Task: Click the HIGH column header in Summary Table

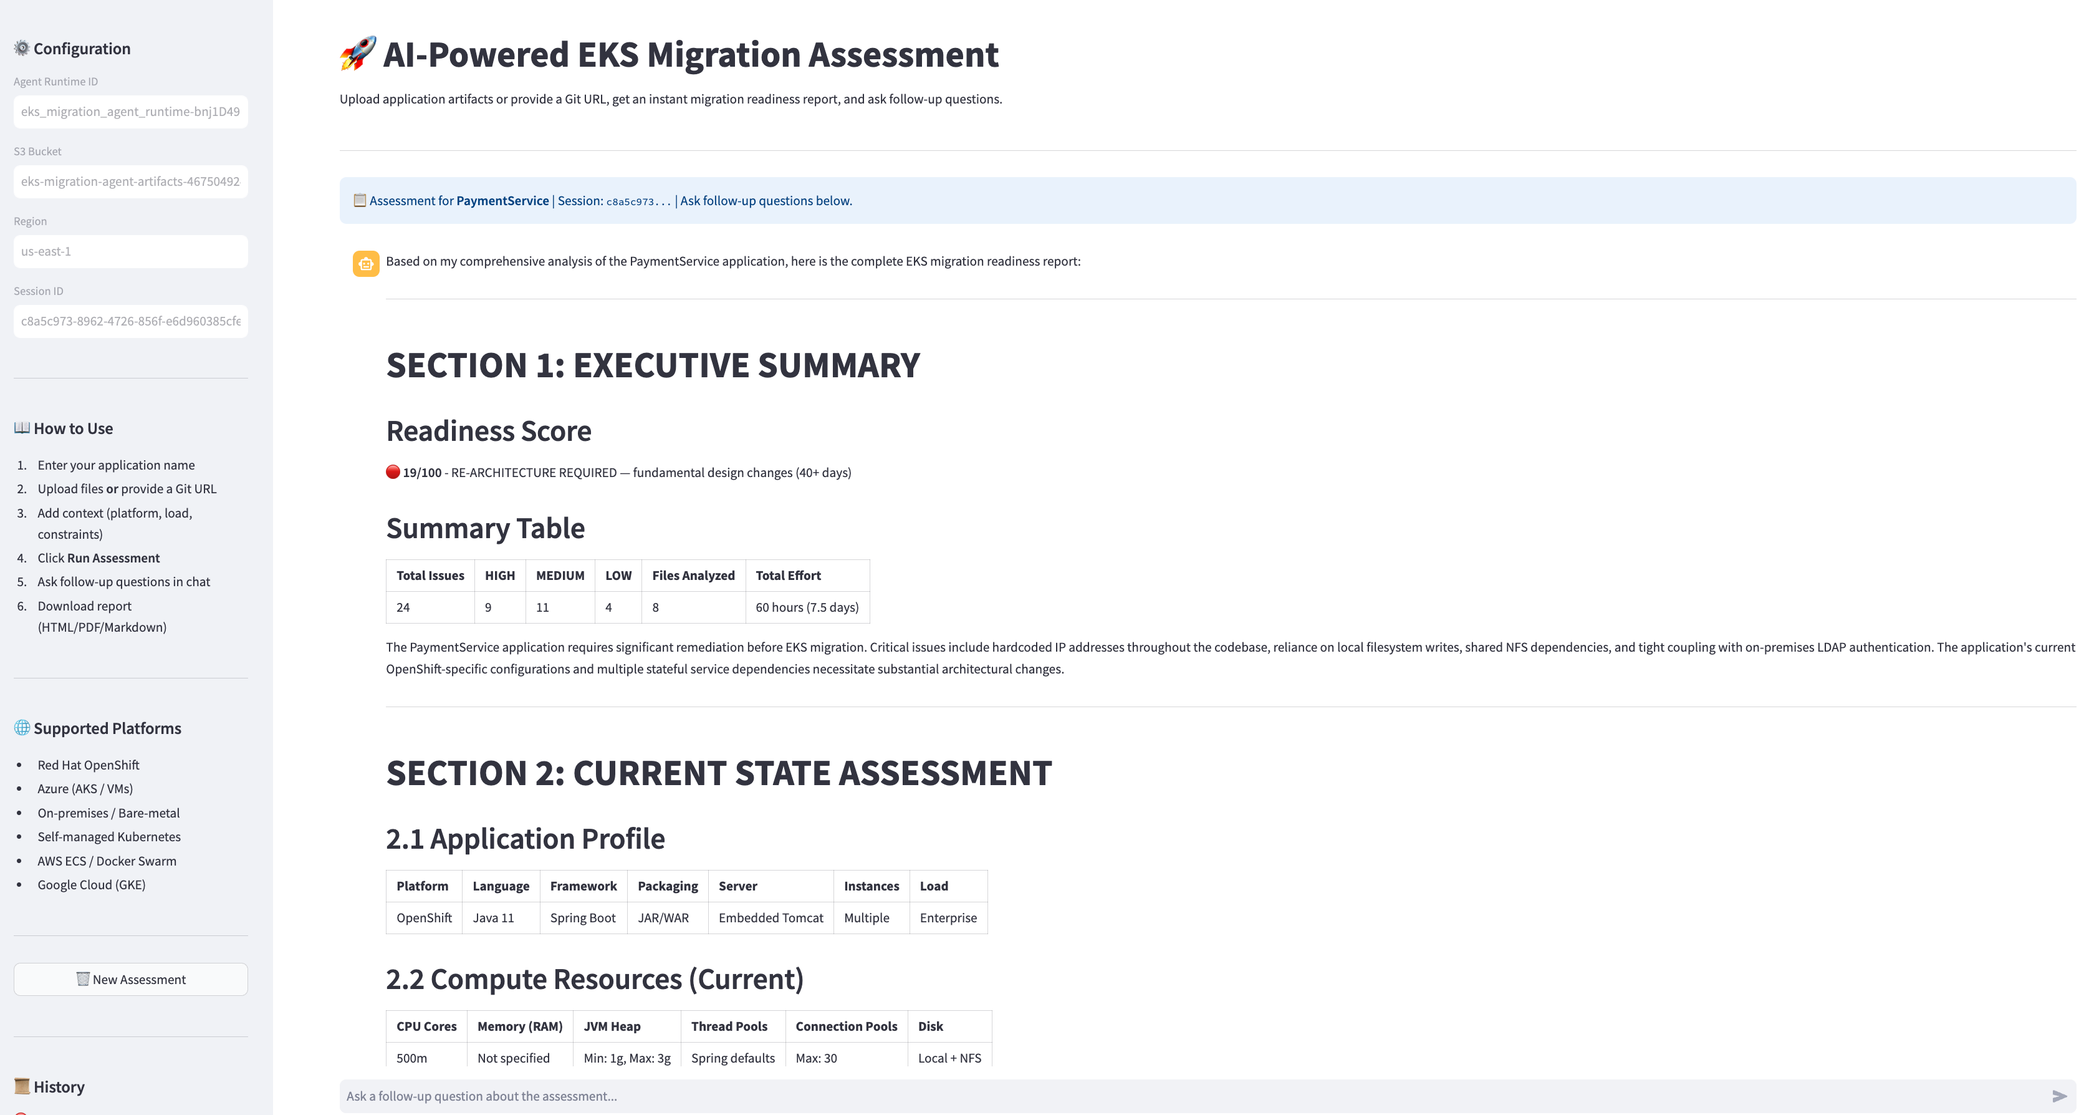Action: [501, 576]
